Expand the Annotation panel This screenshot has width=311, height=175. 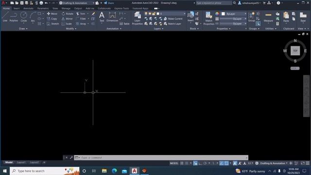pos(114,29)
